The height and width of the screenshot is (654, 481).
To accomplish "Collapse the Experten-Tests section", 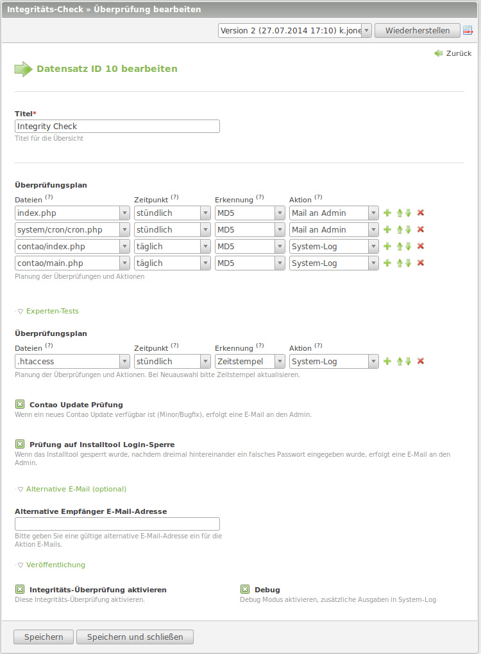I will [52, 311].
